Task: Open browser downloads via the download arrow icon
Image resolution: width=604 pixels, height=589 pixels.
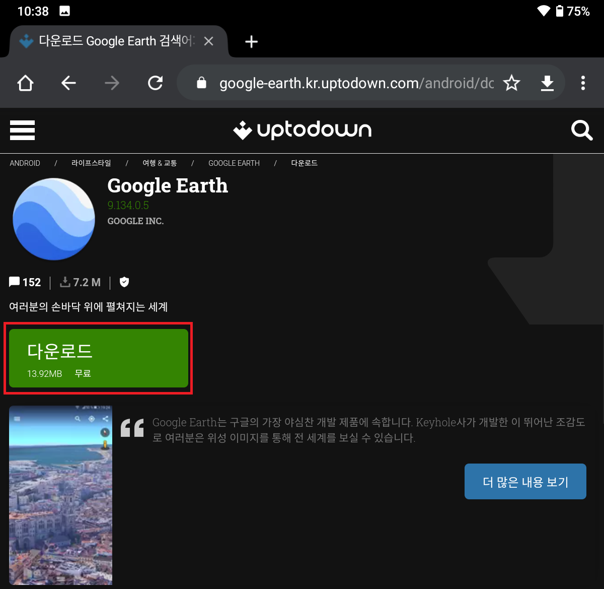Action: 547,83
